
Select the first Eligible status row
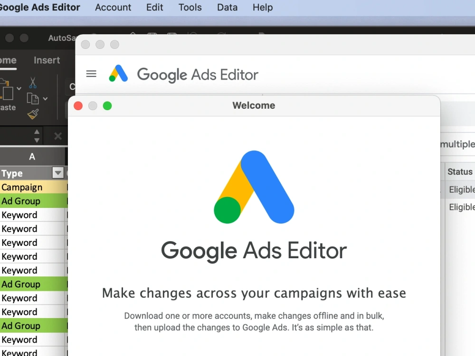coord(462,189)
